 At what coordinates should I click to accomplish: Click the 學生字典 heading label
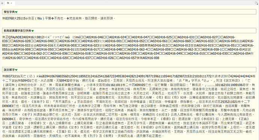[9, 12]
